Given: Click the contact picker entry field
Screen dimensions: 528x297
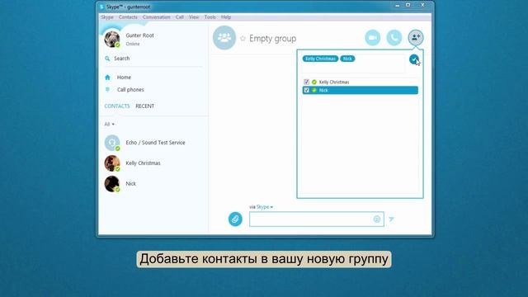Looking at the screenshot, I should [x=353, y=64].
